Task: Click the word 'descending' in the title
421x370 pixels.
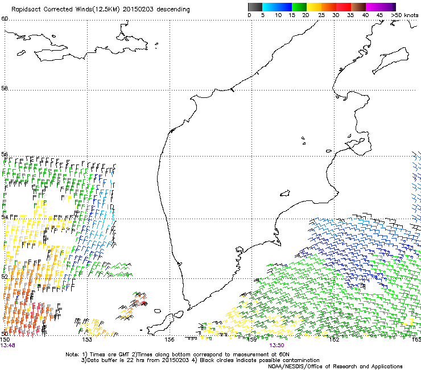Action: tap(173, 10)
